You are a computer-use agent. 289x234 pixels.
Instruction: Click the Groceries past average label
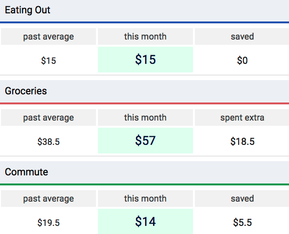point(48,118)
